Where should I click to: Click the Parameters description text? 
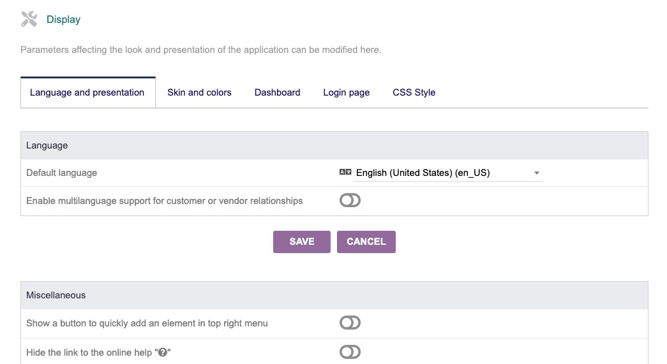pos(200,50)
